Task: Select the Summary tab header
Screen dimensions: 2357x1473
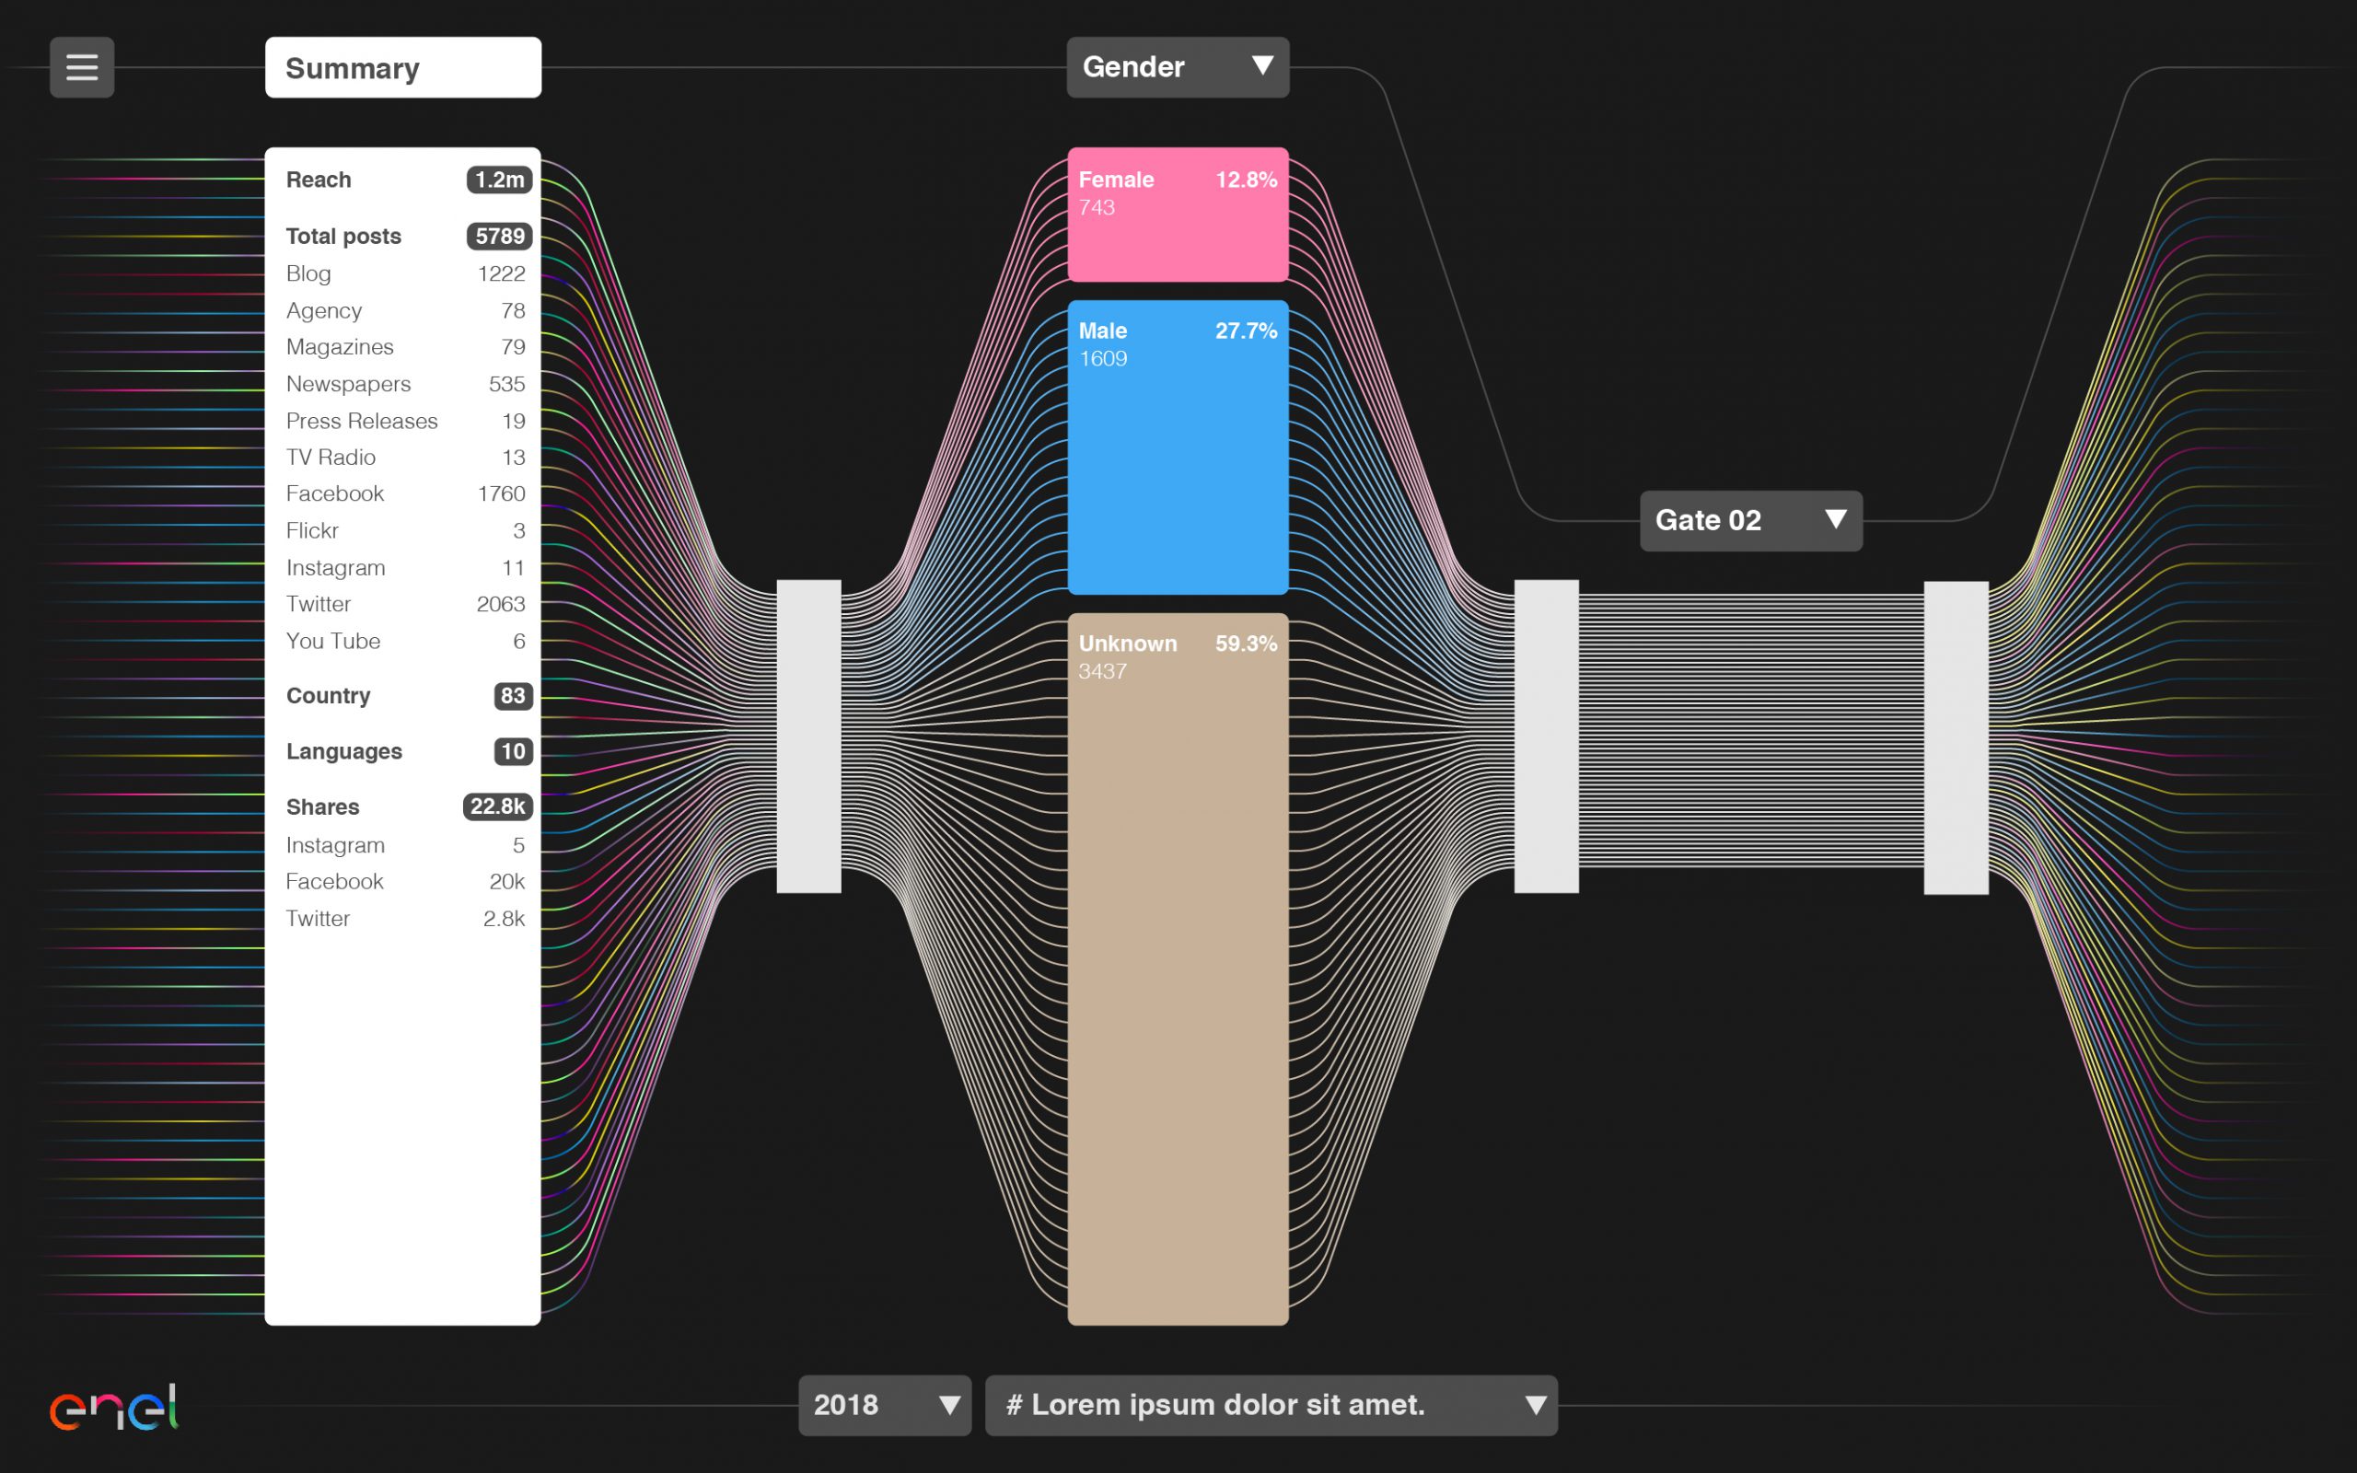Action: (402, 68)
